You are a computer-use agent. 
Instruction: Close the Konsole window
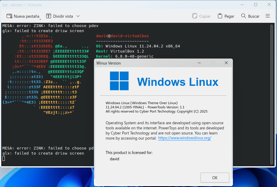pyautogui.click(x=269, y=5)
